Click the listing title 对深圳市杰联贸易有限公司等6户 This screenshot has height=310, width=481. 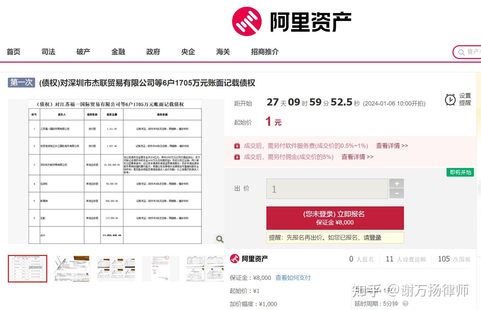tap(147, 83)
